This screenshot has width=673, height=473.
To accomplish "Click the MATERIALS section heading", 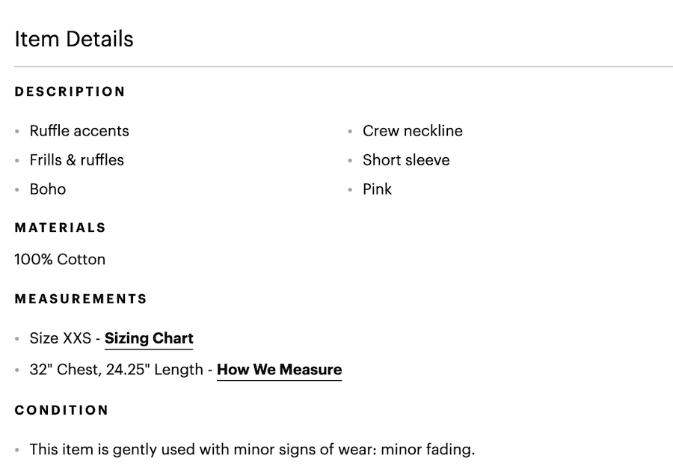I will (61, 228).
